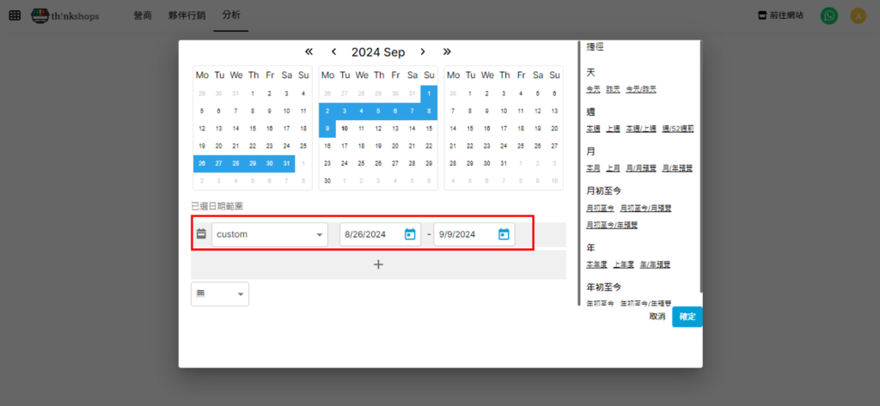Image resolution: width=880 pixels, height=406 pixels.
Task: Go to the previous month arrow
Action: [334, 52]
